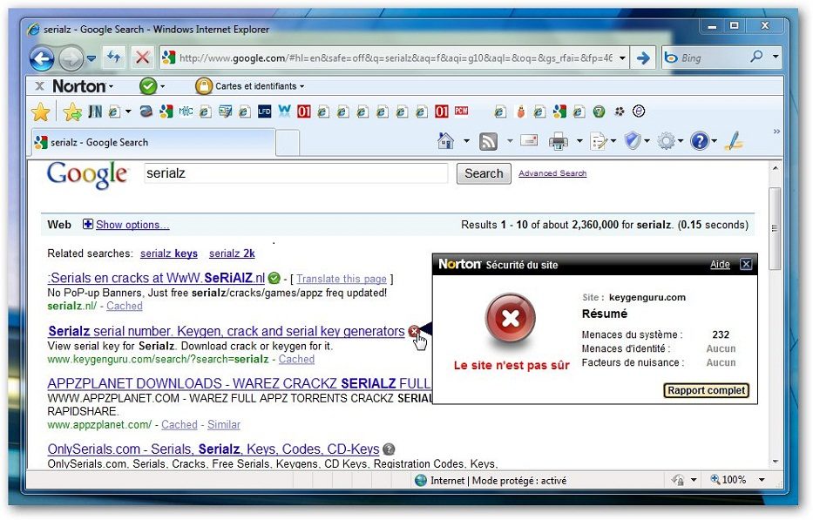Expand the Tools gear dropdown arrow

(681, 141)
